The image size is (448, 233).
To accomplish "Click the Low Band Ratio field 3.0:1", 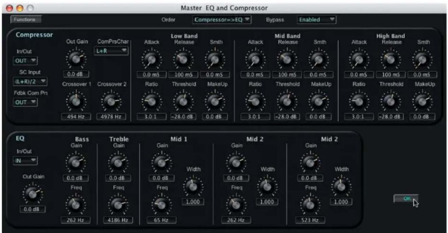I will click(152, 117).
